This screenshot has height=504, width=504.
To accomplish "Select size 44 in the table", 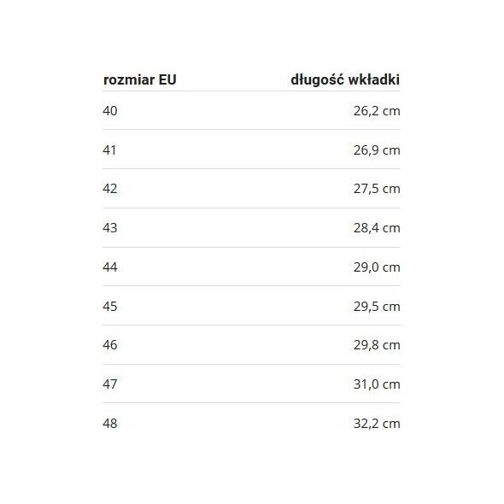I will 110,267.
